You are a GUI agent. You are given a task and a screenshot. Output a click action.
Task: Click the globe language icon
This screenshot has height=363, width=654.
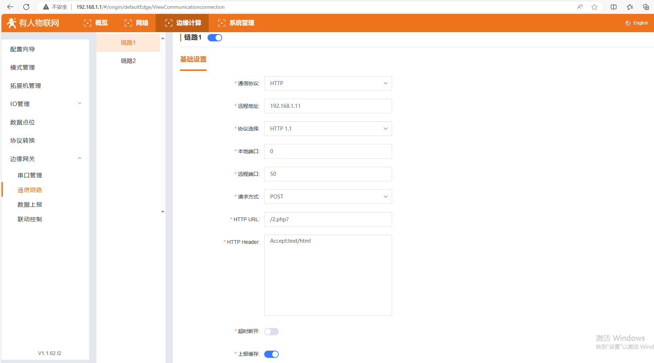[628, 23]
